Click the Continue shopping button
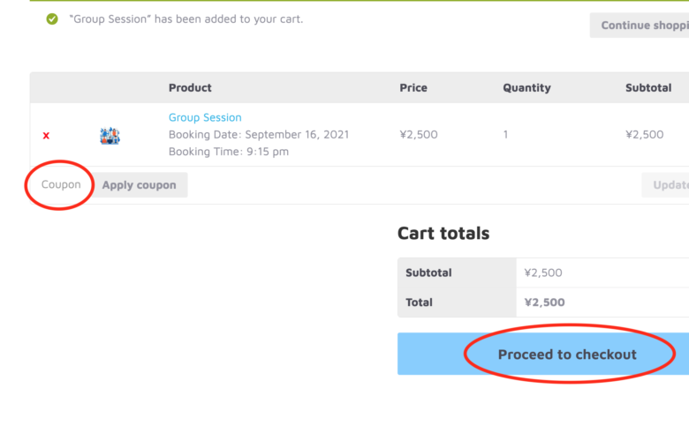This screenshot has height=433, width=689. (x=640, y=25)
